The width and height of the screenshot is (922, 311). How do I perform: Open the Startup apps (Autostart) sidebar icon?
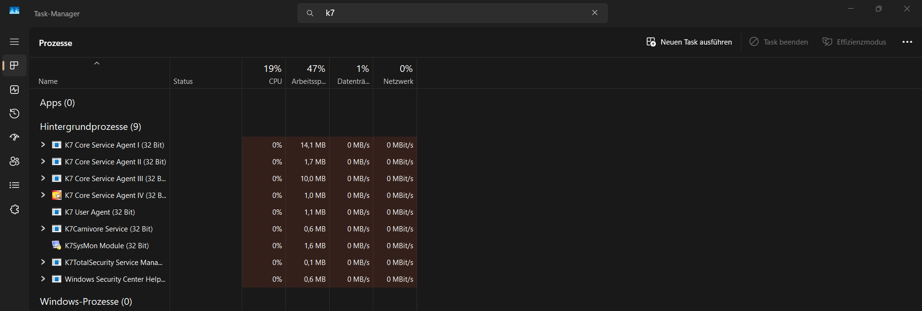(14, 138)
